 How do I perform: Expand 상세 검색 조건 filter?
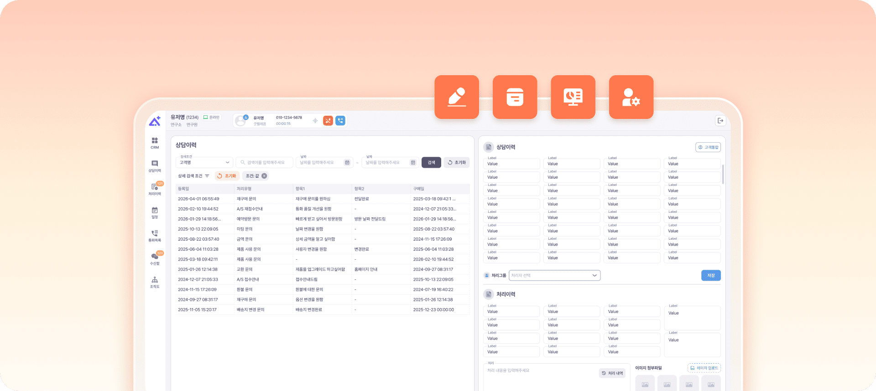pos(193,176)
